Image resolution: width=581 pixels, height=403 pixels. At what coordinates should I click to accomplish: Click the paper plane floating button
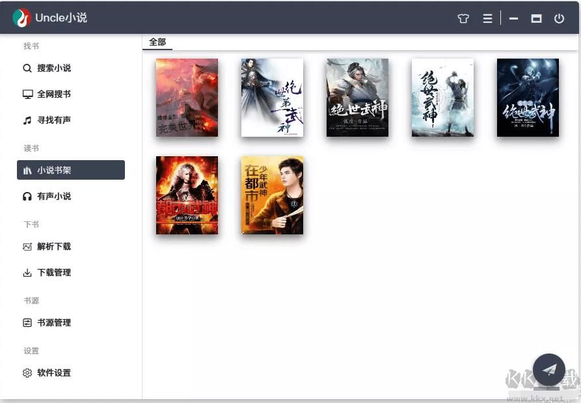pyautogui.click(x=548, y=369)
